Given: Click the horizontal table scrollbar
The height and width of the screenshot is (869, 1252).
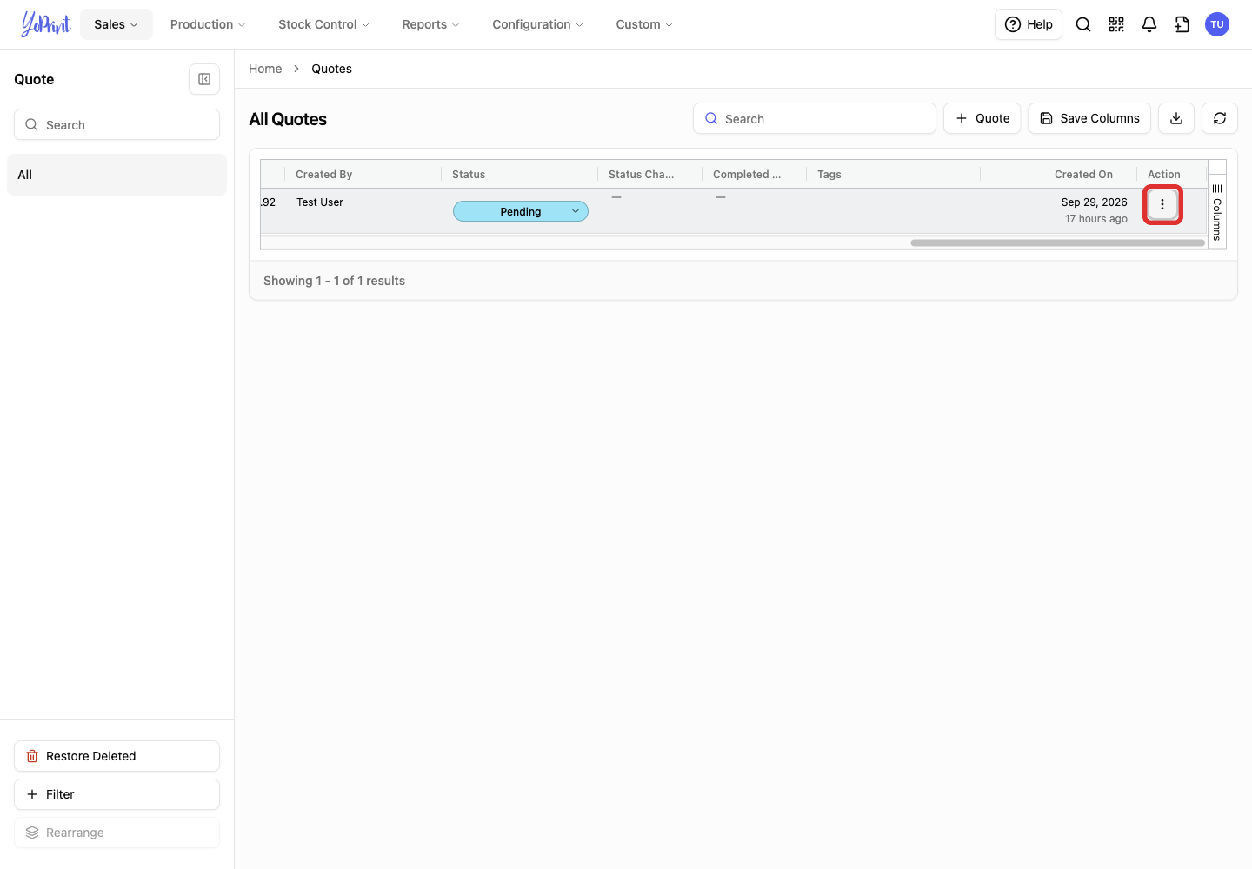Looking at the screenshot, I should click(1057, 243).
